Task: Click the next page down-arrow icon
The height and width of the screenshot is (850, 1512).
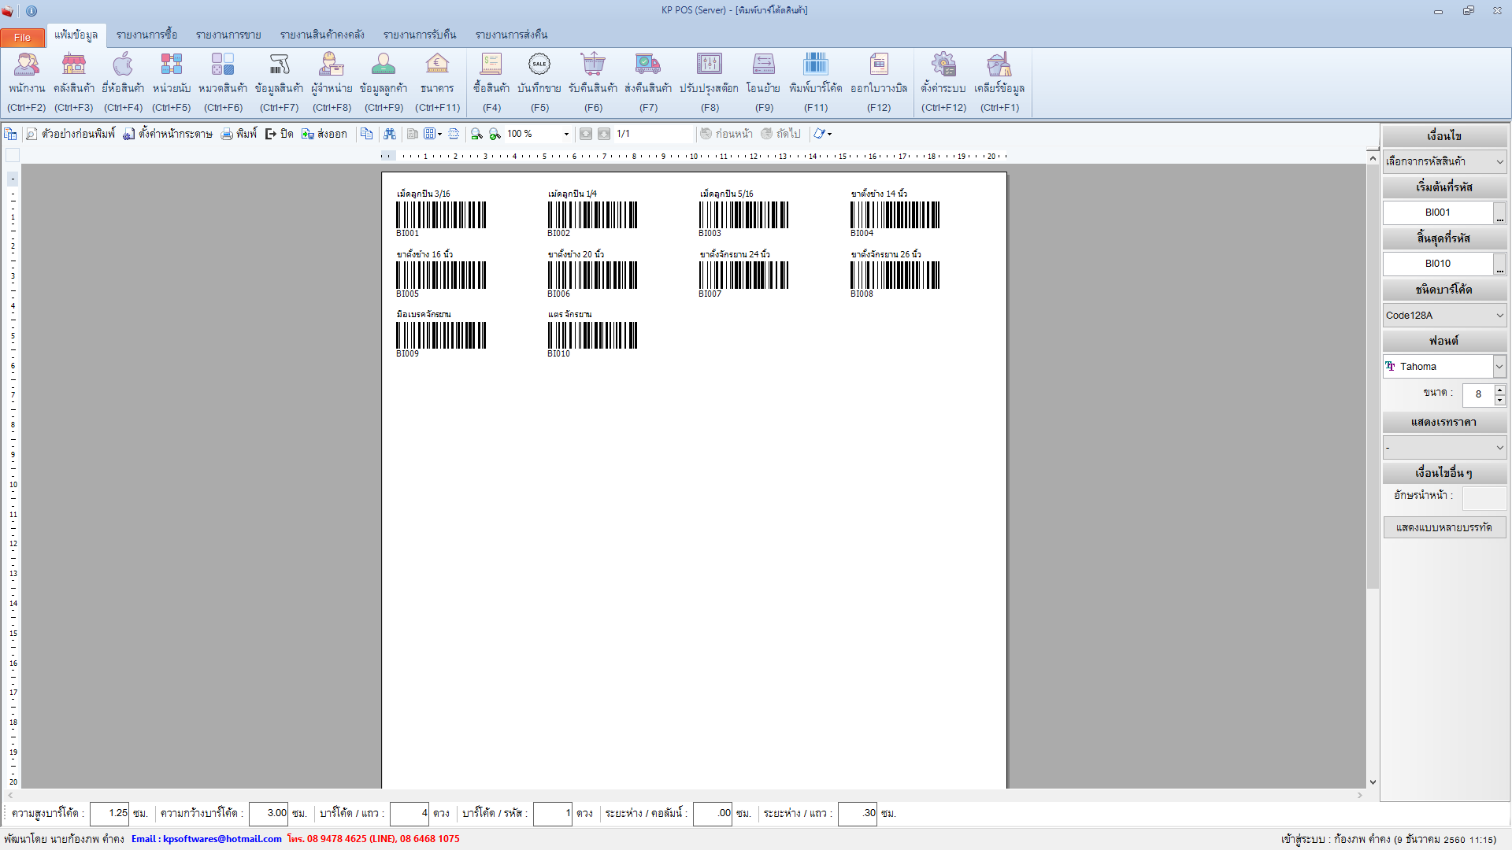Action: tap(604, 134)
